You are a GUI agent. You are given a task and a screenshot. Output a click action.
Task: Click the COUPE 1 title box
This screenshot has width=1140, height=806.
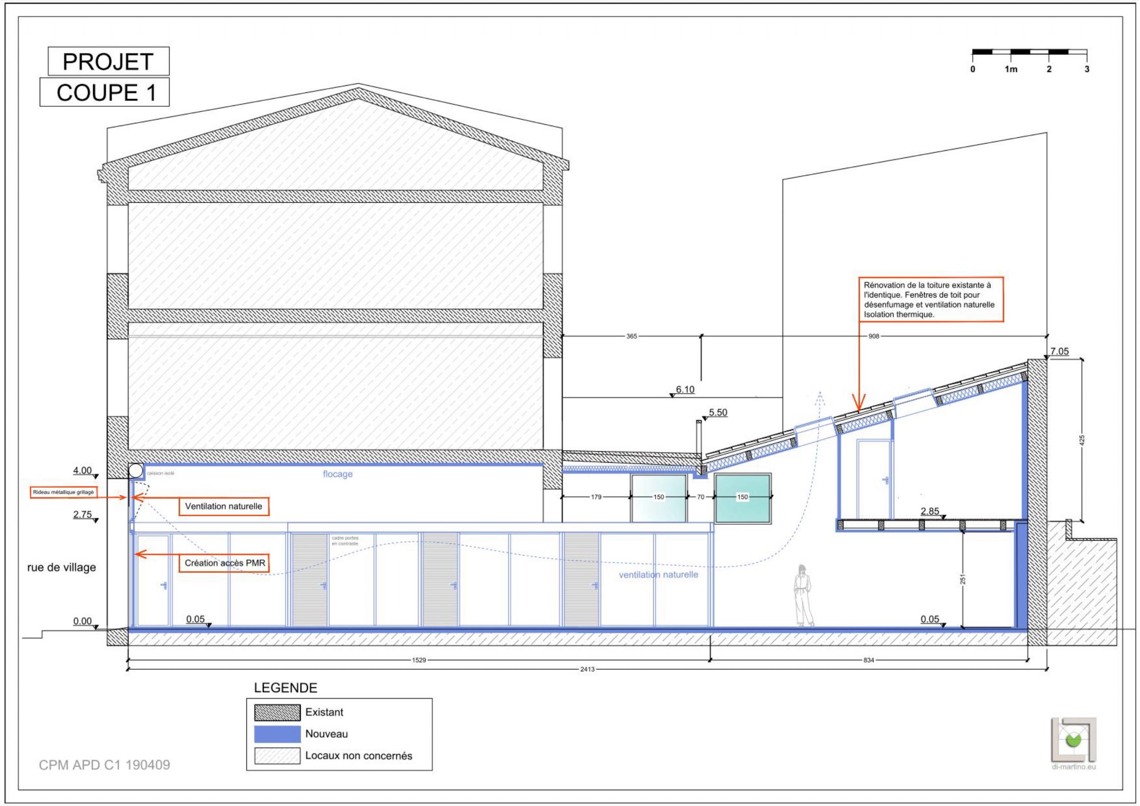click(x=104, y=92)
